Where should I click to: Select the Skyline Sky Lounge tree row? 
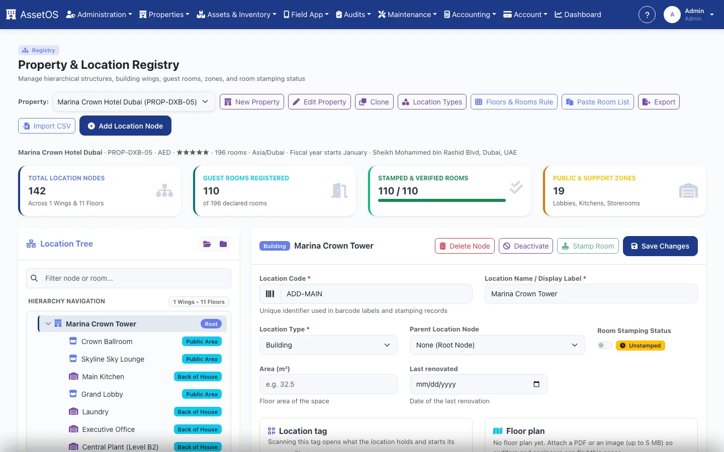132,359
